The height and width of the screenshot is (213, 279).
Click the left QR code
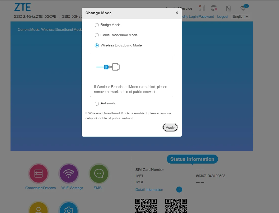[146, 206]
